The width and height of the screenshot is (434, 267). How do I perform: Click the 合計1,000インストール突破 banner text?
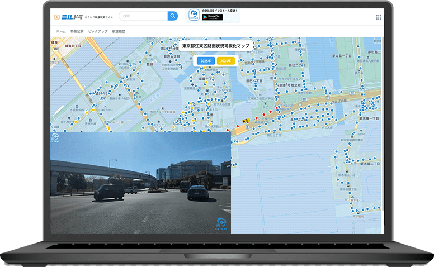point(220,11)
